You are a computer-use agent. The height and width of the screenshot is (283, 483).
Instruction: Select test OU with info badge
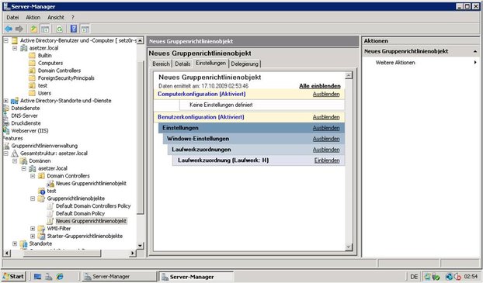[x=51, y=191]
